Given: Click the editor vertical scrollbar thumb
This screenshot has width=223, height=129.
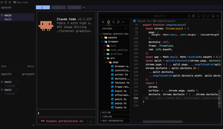Looking at the screenshot, I should click(x=219, y=99).
